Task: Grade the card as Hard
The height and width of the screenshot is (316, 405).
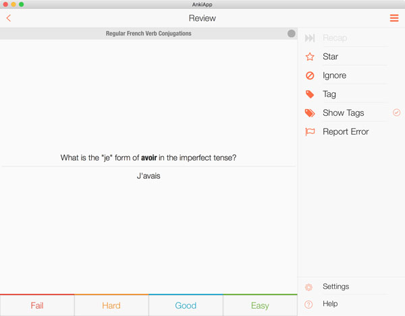Action: coord(111,305)
